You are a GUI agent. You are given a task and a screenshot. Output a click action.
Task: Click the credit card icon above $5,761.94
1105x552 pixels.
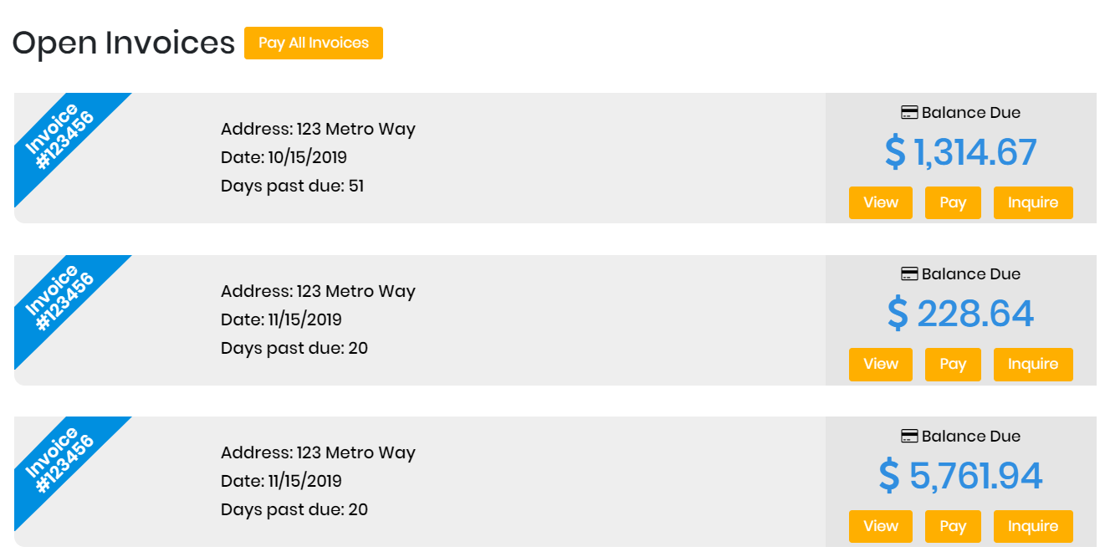point(909,436)
